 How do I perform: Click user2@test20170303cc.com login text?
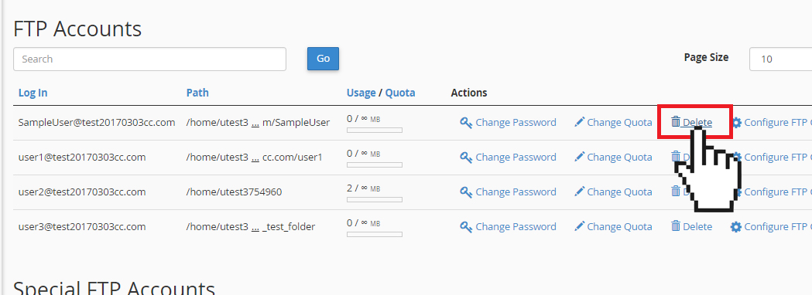click(x=82, y=192)
